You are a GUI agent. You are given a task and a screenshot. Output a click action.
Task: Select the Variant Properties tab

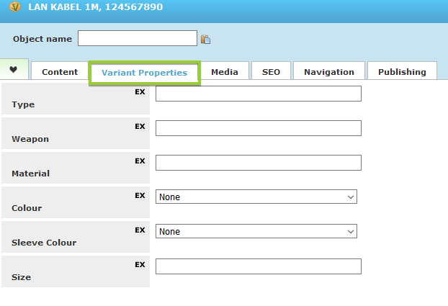[145, 73]
